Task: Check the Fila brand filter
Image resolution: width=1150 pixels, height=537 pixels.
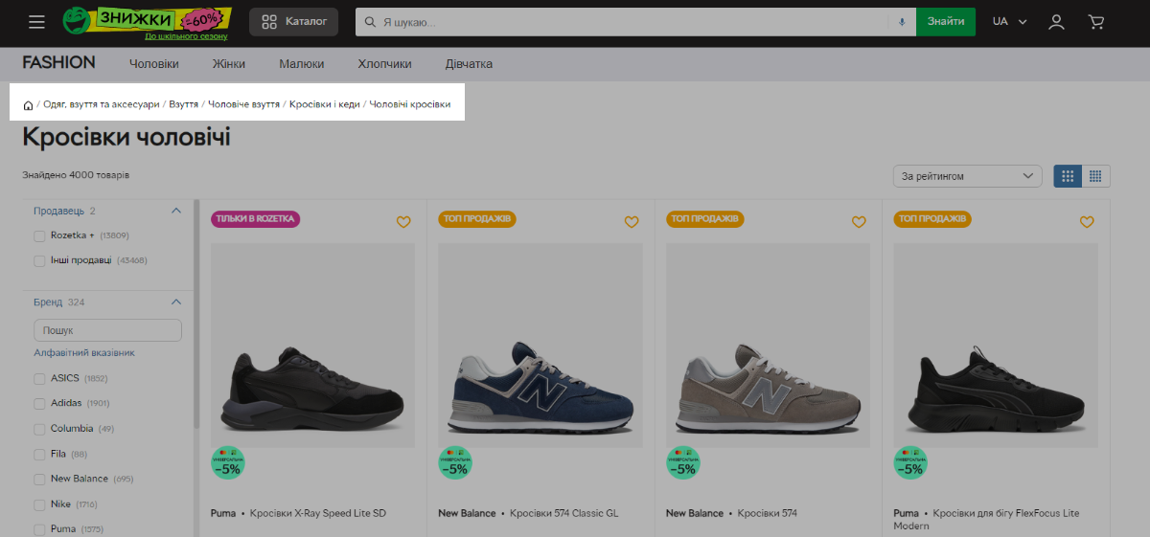Action: (x=39, y=454)
